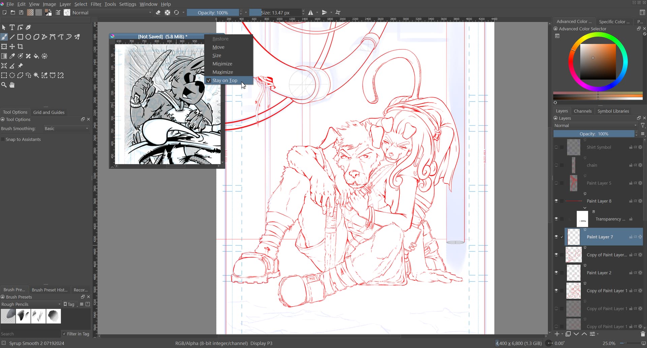Switch to the Channels tab

pos(582,111)
